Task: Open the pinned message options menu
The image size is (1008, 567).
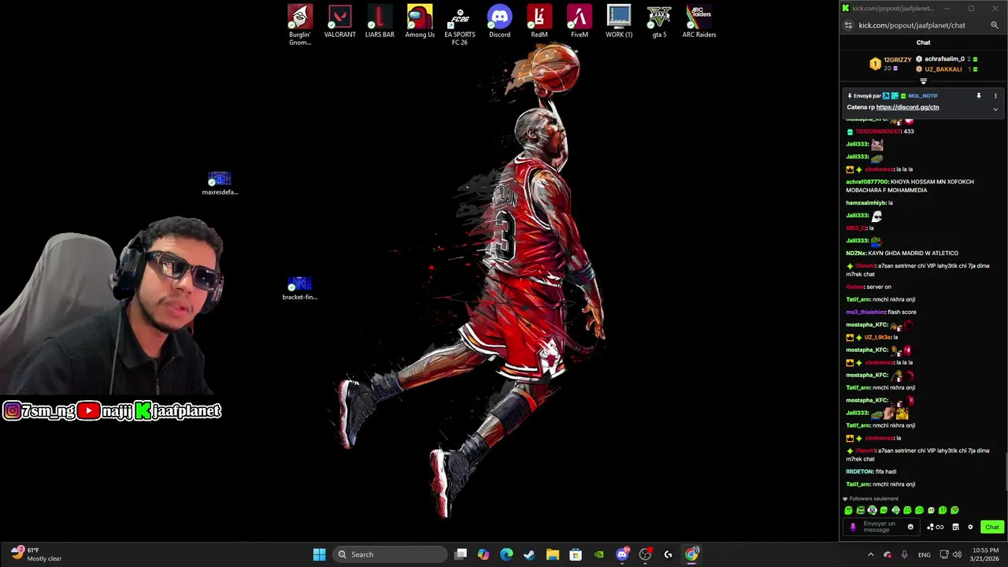Action: click(995, 96)
